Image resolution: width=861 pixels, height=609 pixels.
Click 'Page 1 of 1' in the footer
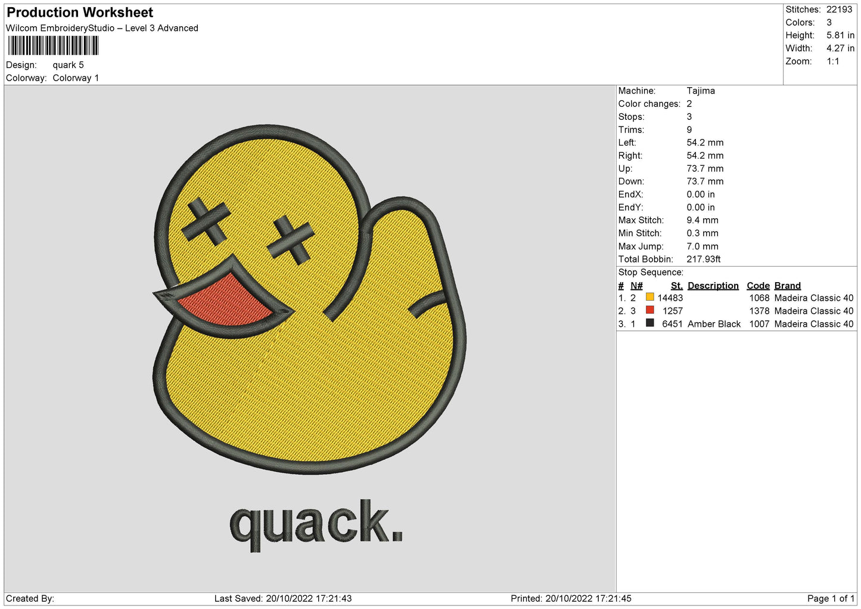[831, 598]
